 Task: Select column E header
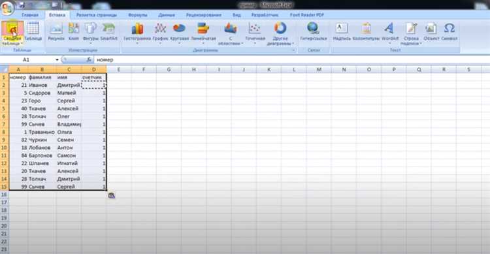119,69
